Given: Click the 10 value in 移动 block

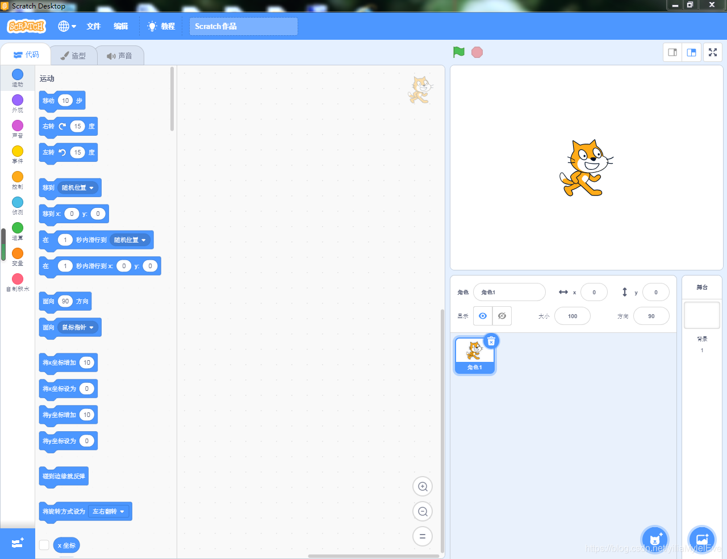Looking at the screenshot, I should tap(65, 101).
